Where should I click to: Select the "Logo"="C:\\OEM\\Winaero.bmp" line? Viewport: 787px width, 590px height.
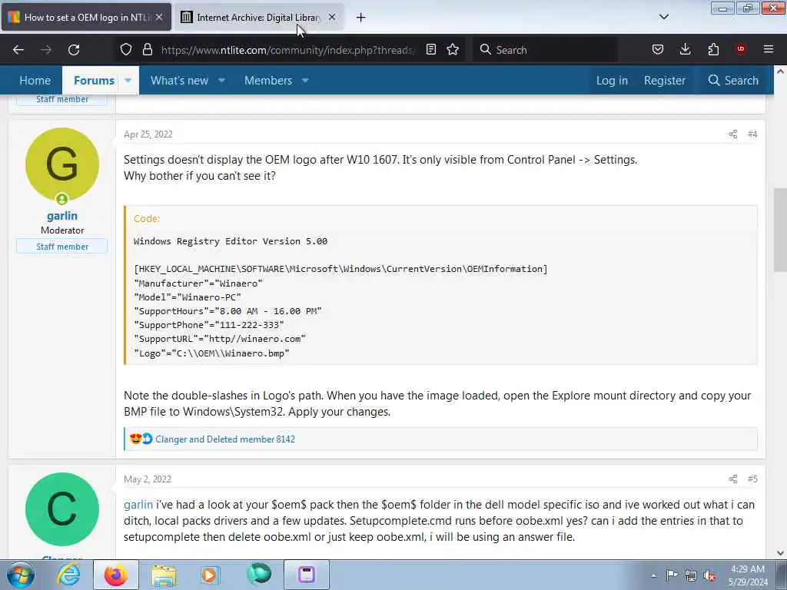212,353
